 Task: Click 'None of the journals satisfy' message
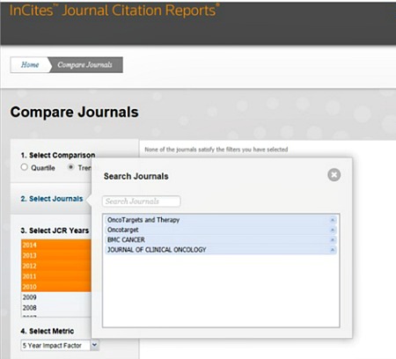click(x=216, y=150)
